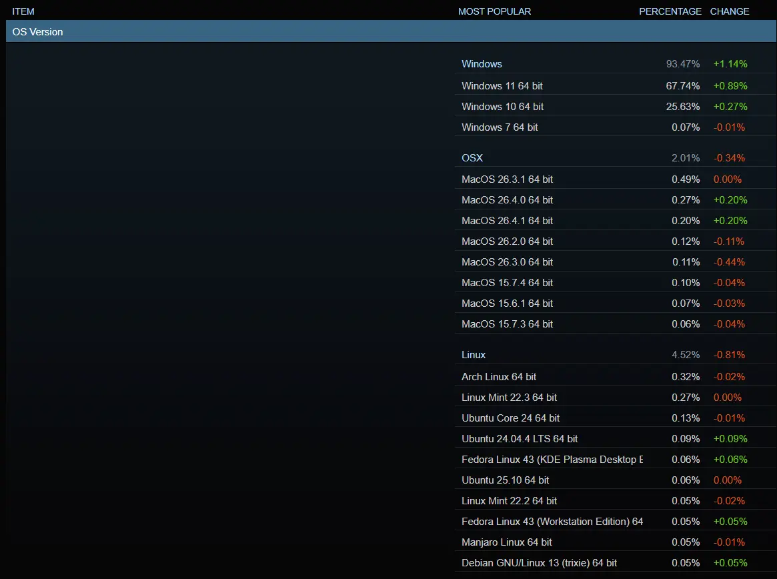Select the Windows change value +1.14%
Screen dimensions: 777x579
point(730,64)
